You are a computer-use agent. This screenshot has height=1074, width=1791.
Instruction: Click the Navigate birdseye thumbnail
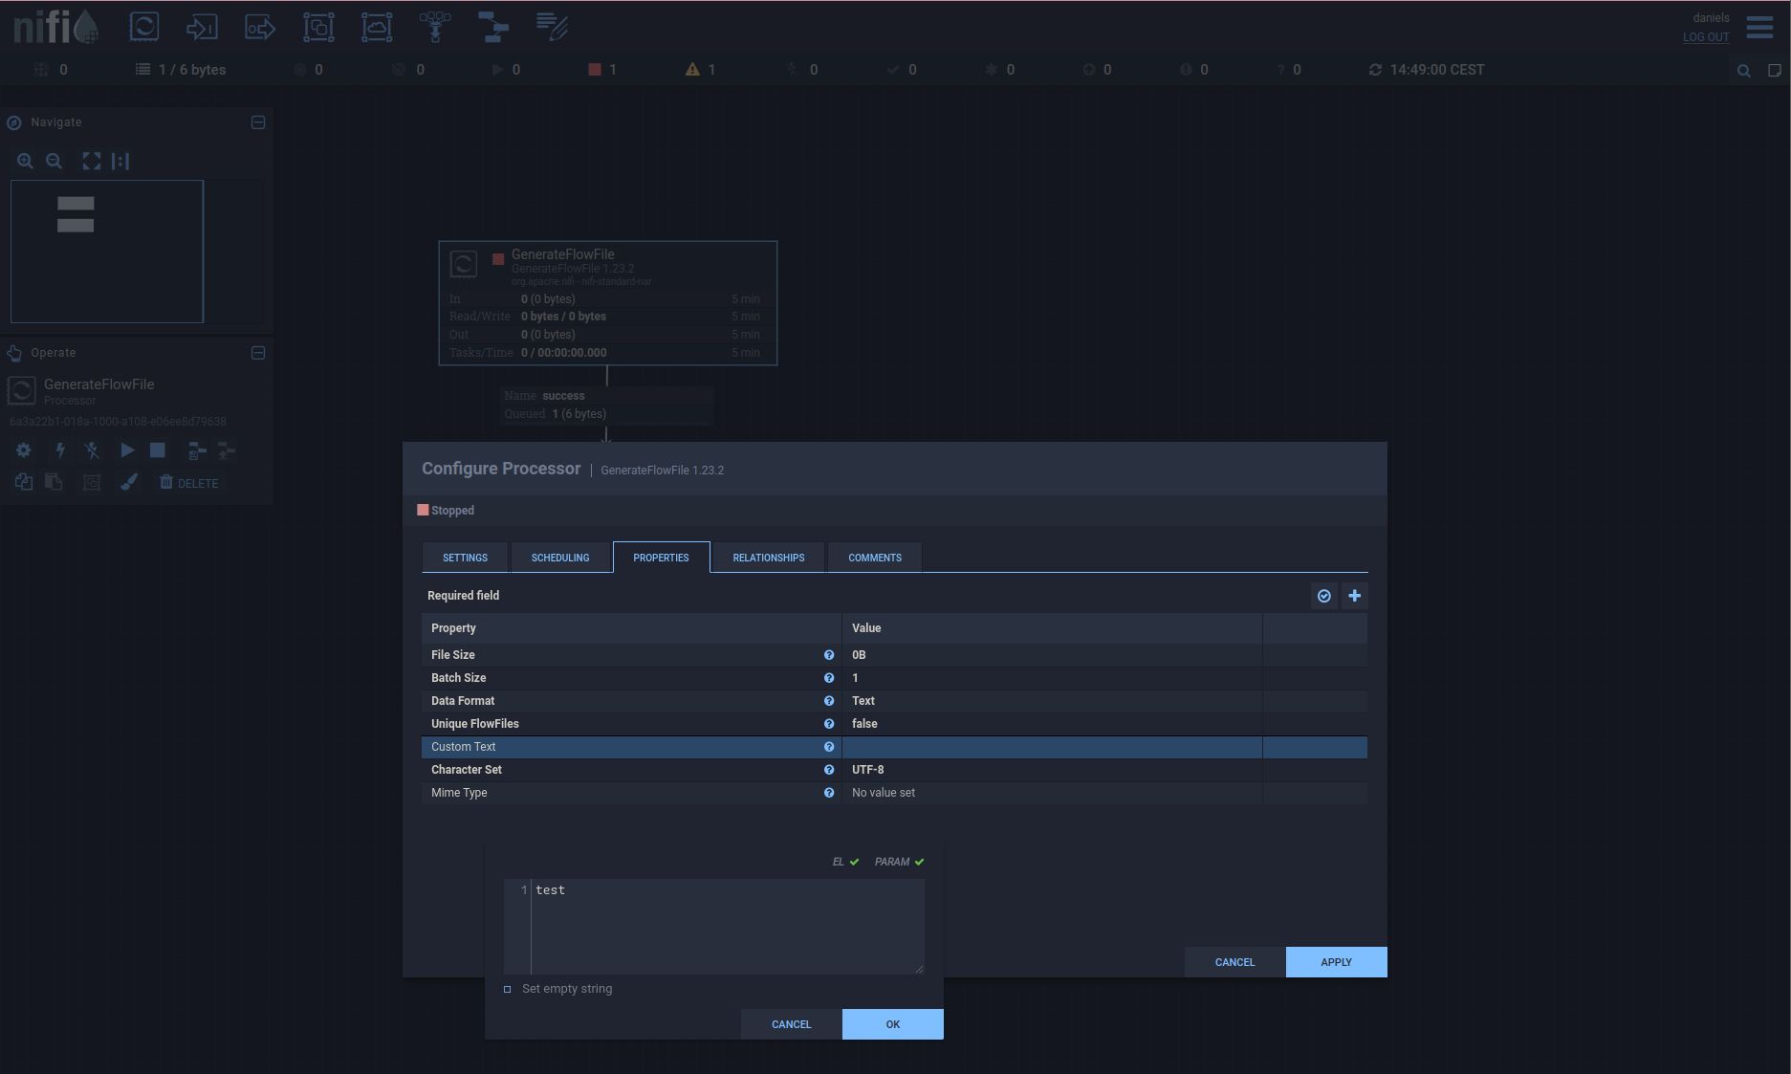137,252
